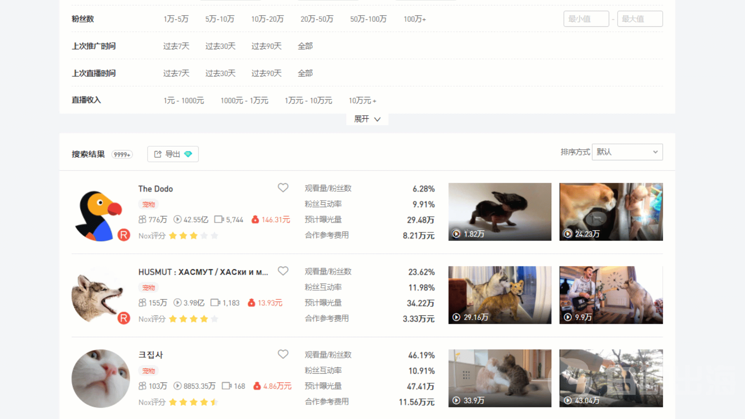Open the 排序方式 默认 sort dropdown

tap(627, 152)
